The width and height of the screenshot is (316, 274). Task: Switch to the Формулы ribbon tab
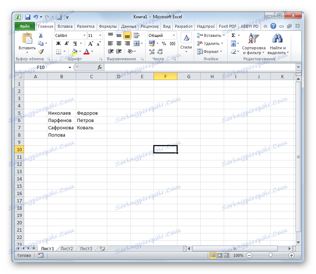point(108,26)
